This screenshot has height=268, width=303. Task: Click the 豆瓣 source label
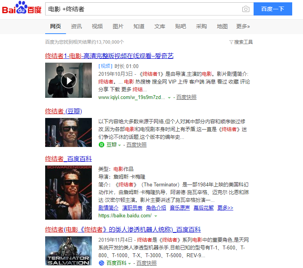112,145
